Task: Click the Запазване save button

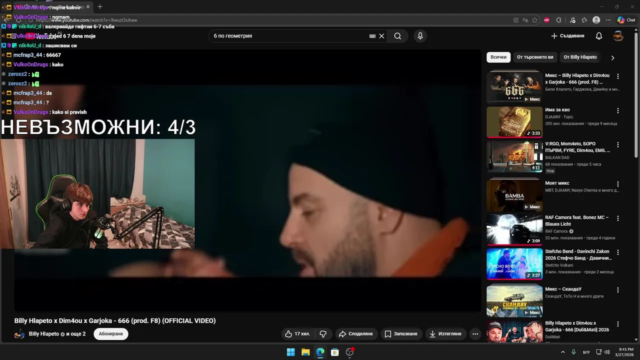Action: 400,333
